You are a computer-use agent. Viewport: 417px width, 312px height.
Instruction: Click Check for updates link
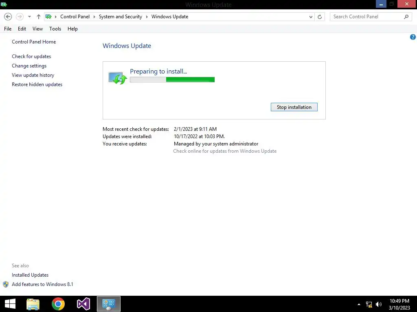pos(31,56)
